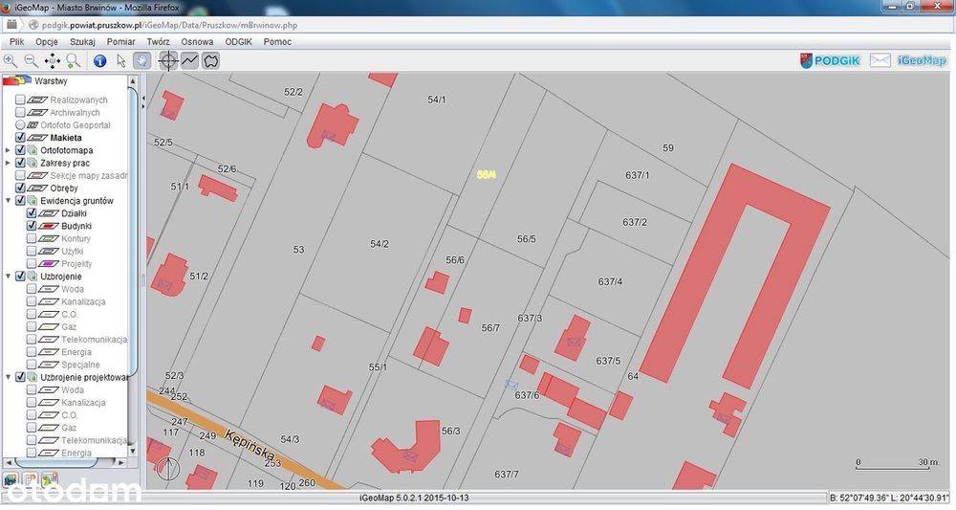
Task: Click the folder icon left of the address bar
Action: point(11,25)
